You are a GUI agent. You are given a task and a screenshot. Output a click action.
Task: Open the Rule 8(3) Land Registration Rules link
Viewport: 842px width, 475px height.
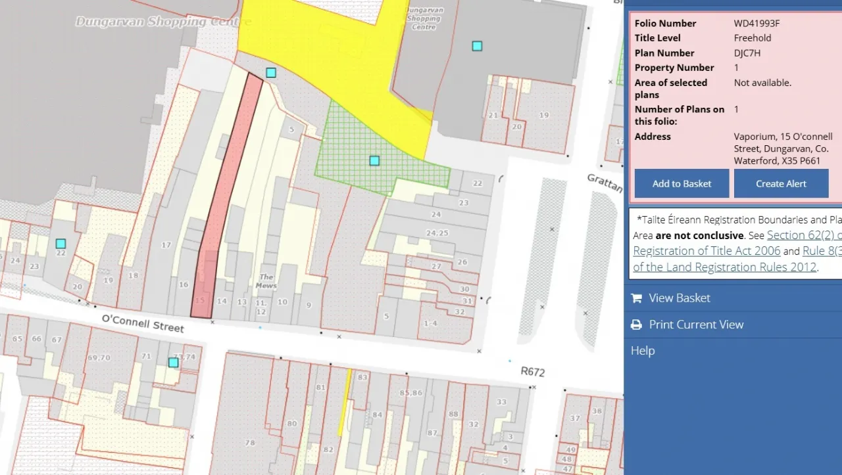(x=821, y=251)
